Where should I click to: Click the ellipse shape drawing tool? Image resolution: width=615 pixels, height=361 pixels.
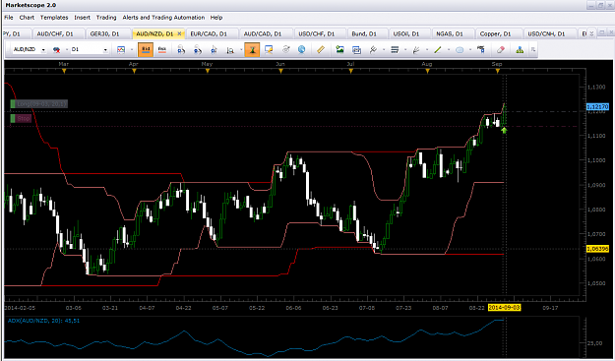[460, 50]
